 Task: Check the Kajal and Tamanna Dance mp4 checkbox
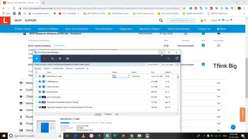click(x=36, y=107)
